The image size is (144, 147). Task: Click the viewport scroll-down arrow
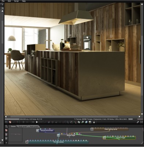[142, 114]
